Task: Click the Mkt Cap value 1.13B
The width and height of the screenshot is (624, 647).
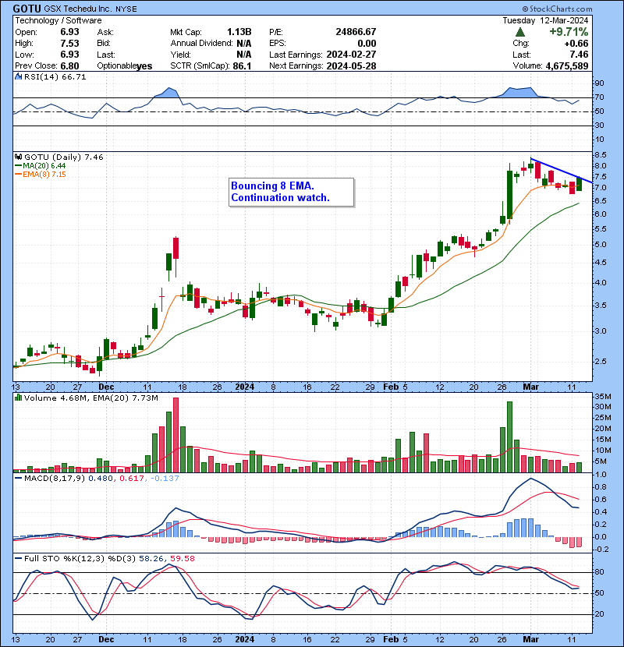Action: click(x=239, y=32)
